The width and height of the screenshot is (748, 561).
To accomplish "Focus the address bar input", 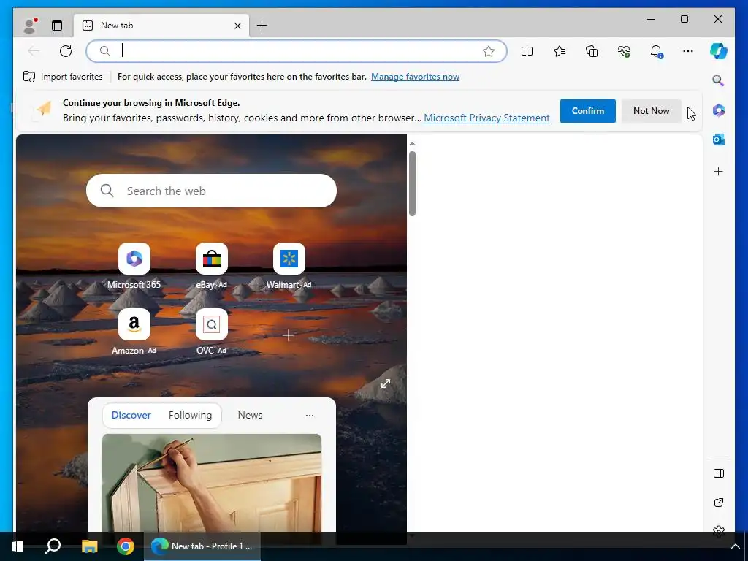I will (296, 51).
